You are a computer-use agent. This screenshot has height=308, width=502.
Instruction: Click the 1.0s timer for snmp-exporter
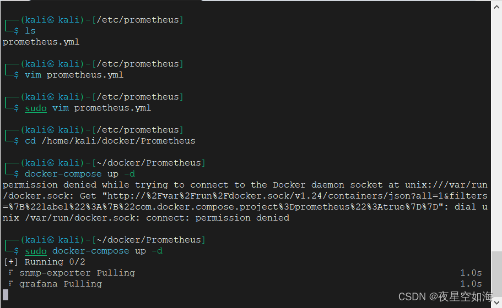471,273
